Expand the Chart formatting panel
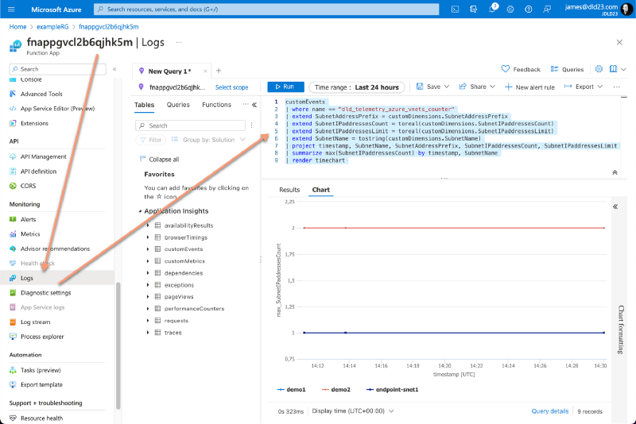Image resolution: width=636 pixels, height=424 pixels. coord(615,206)
